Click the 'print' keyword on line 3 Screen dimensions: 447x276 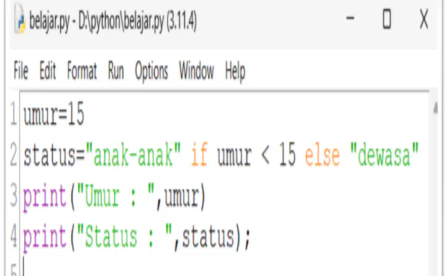click(45, 197)
